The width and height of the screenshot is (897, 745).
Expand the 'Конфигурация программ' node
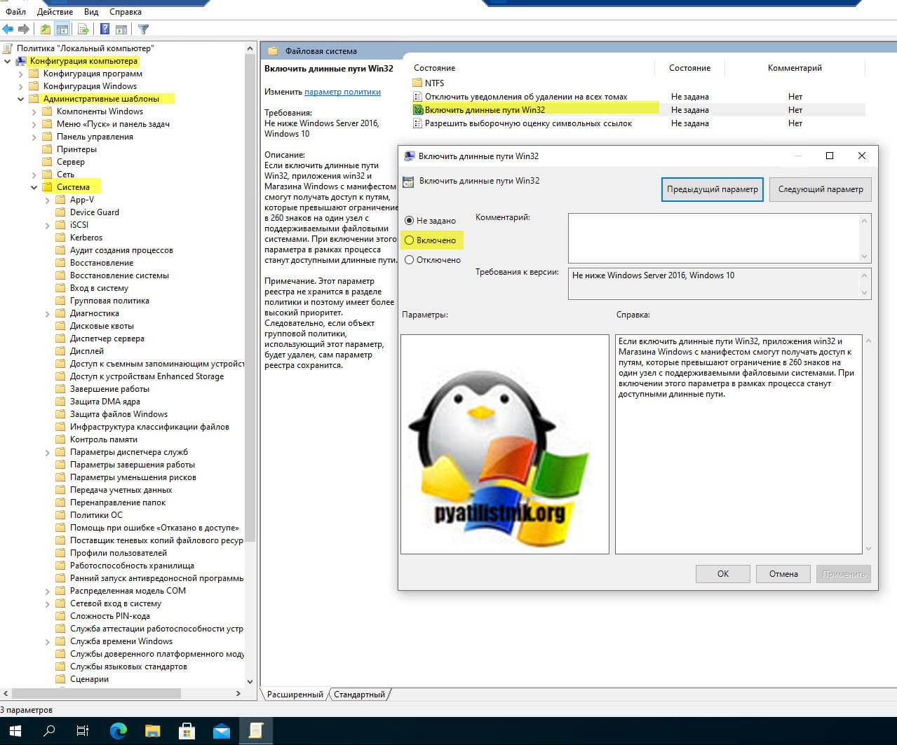21,74
